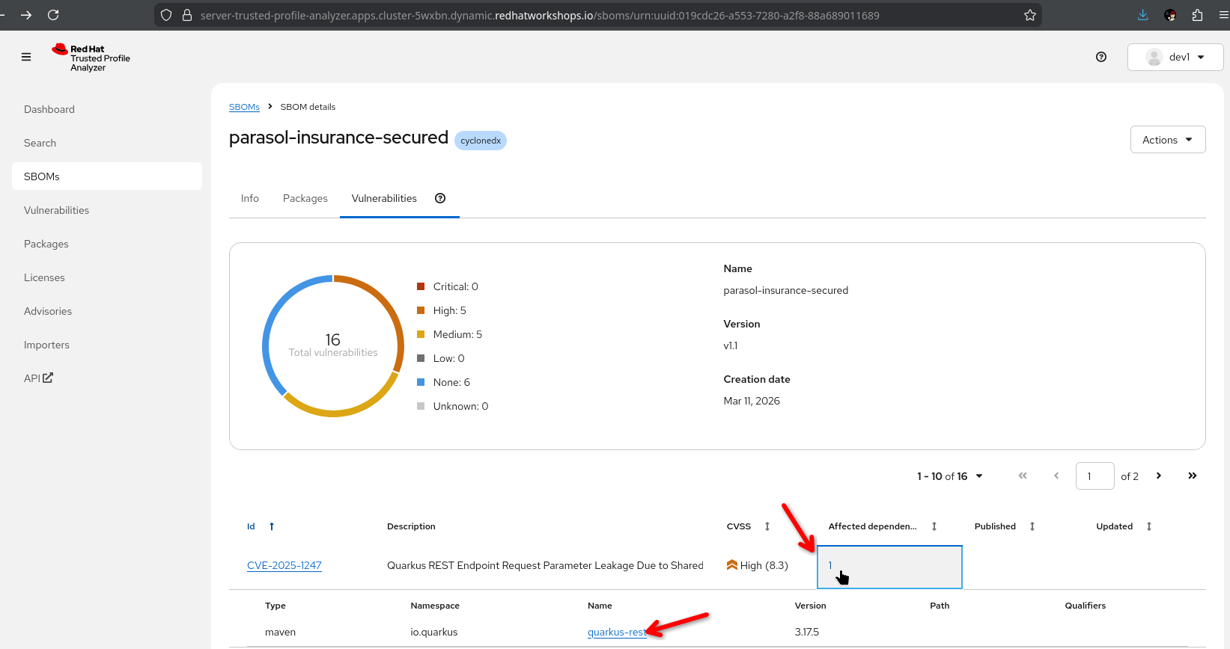This screenshot has height=649, width=1230.
Task: Click the 3.17.5 version cell
Action: 807,632
